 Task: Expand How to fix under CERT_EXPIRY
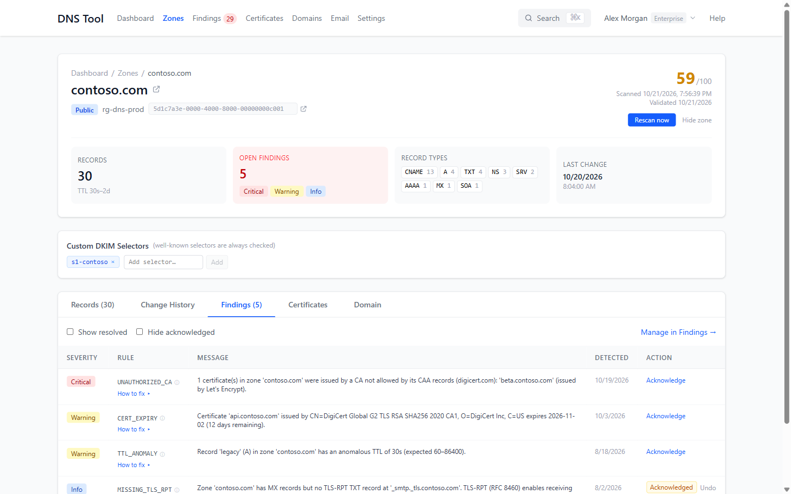click(133, 429)
